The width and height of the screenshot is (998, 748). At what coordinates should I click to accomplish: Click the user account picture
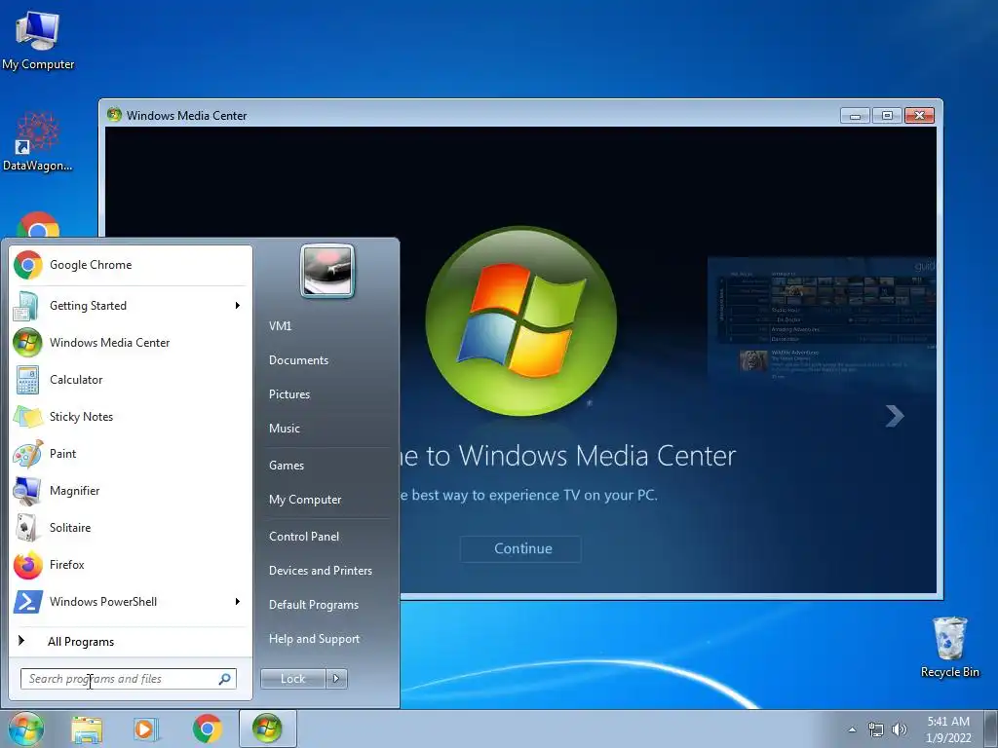327,272
